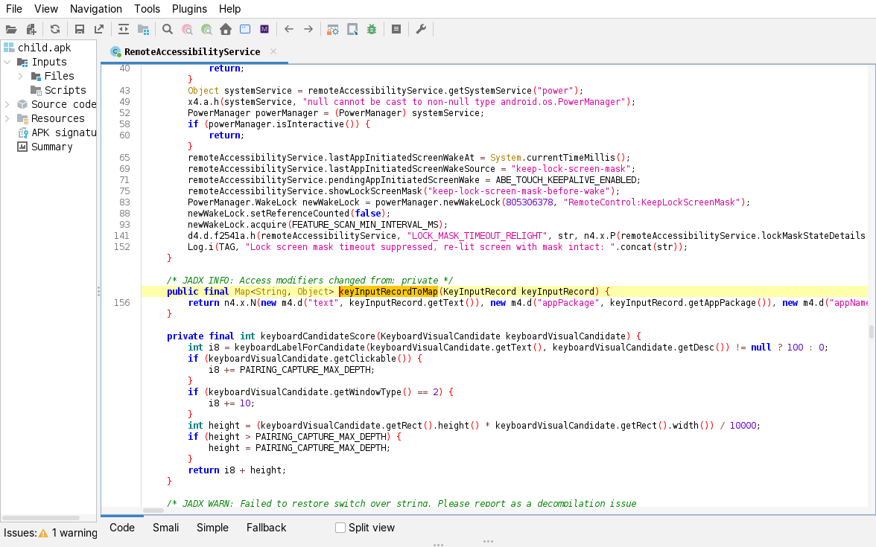Open the View menu
The image size is (876, 547).
click(x=46, y=9)
